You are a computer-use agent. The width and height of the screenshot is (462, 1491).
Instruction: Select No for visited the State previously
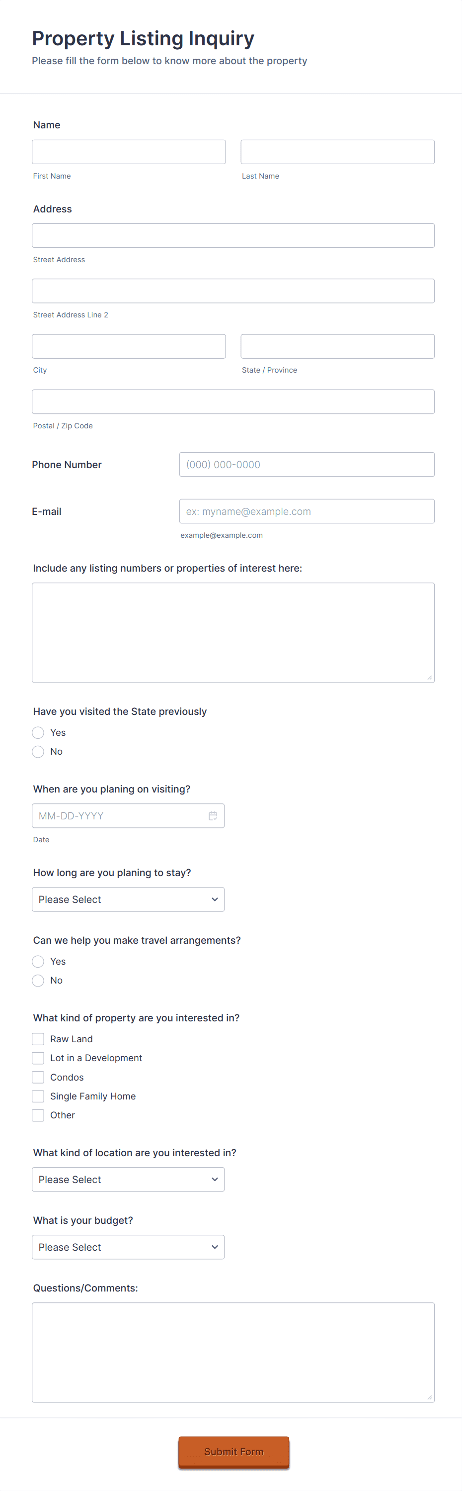38,751
